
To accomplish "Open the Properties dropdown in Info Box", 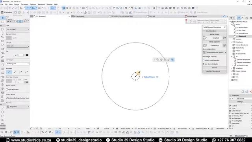I will click(x=17, y=106).
